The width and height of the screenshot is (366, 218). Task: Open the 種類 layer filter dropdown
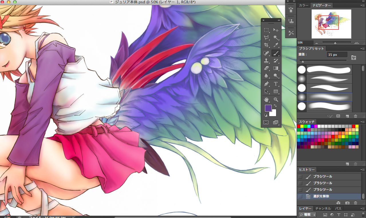tap(307, 215)
